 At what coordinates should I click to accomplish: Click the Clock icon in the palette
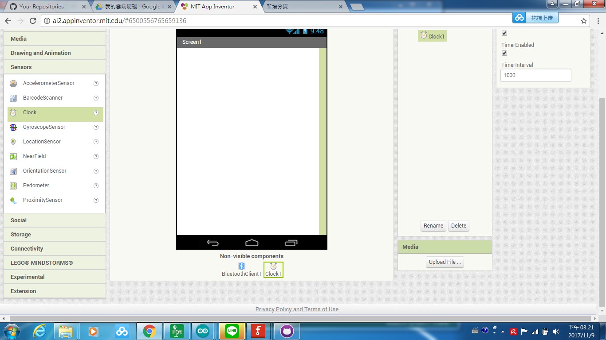(14, 112)
